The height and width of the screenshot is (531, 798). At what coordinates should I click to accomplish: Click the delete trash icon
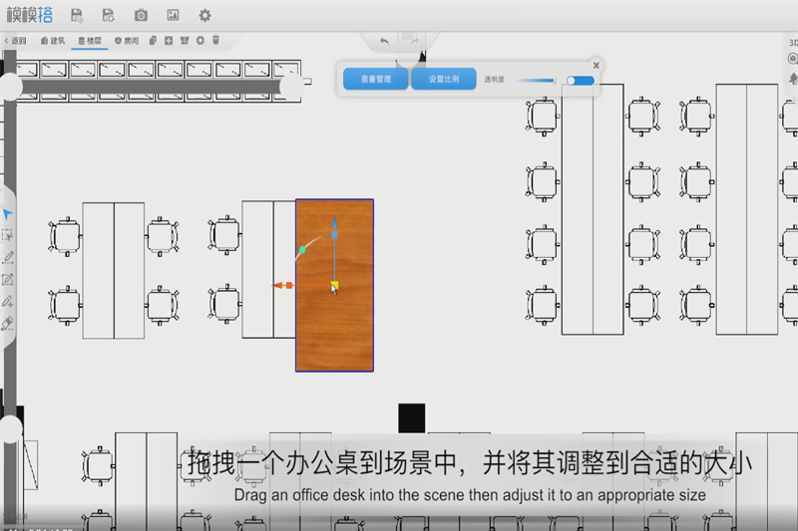[x=215, y=41]
